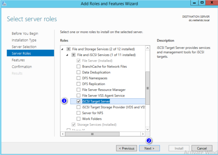This screenshot has height=155, width=218.
Task: Cancel the wizard
Action: click(202, 148)
